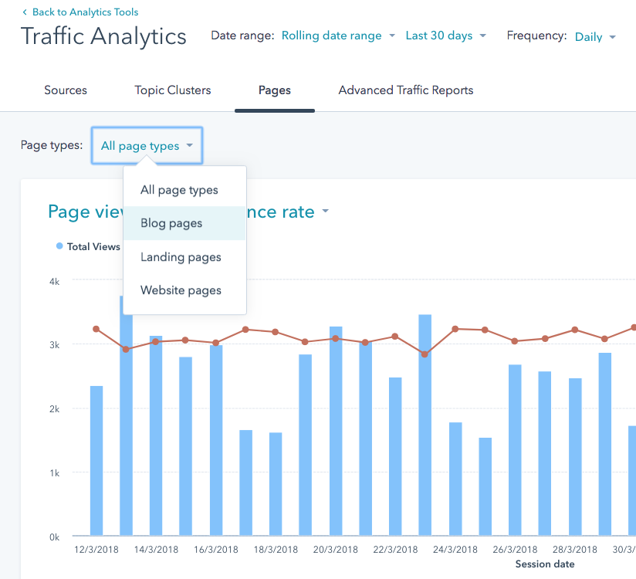Open the chart metric dropdown near bounce rate
The width and height of the screenshot is (636, 579).
(x=325, y=212)
